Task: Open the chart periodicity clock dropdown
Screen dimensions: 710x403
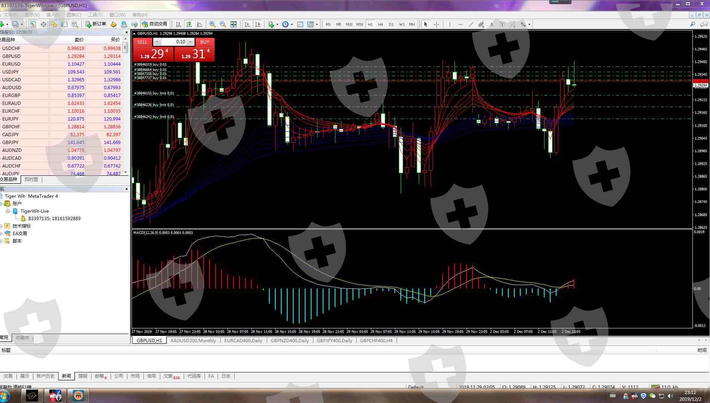Action: tap(292, 25)
